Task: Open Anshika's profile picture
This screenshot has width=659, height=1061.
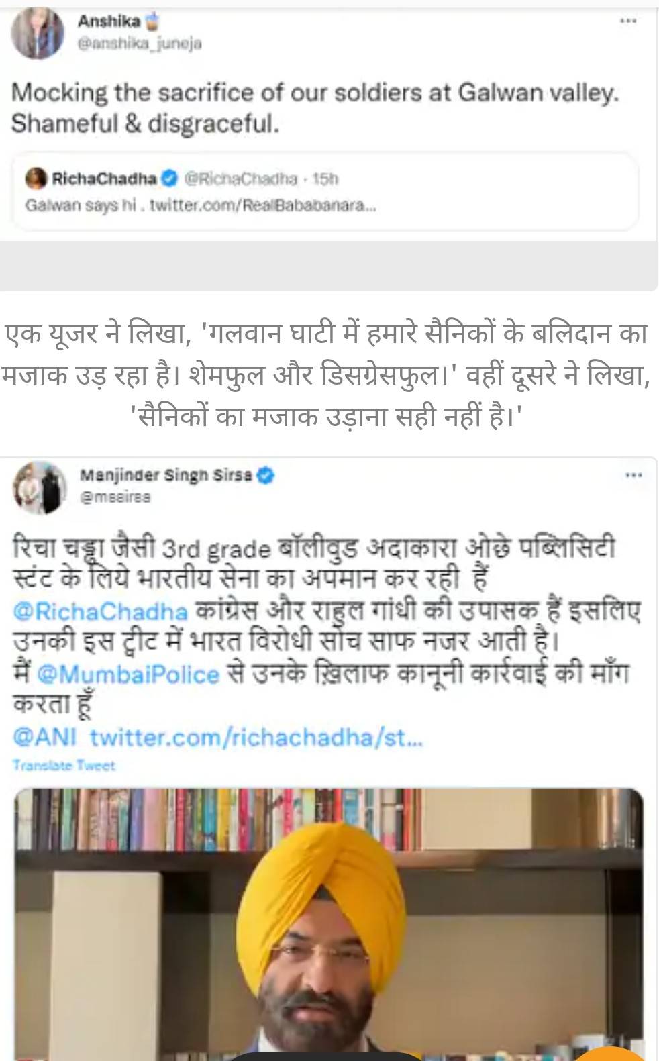Action: [x=37, y=34]
